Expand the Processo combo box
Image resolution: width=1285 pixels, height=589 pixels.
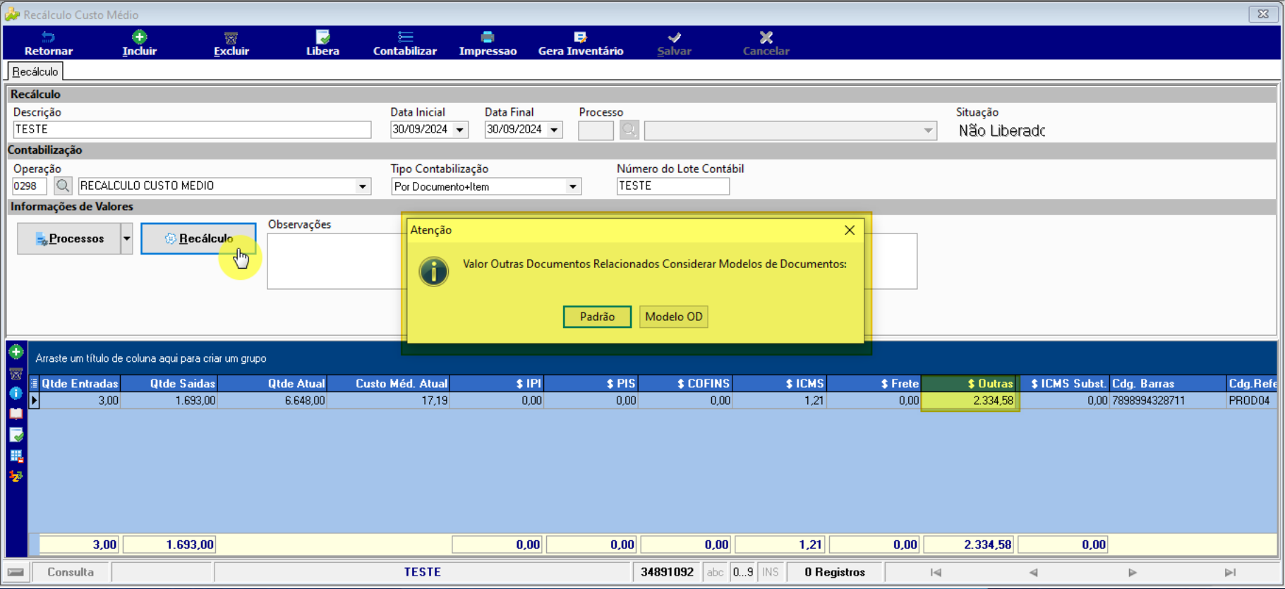[928, 130]
